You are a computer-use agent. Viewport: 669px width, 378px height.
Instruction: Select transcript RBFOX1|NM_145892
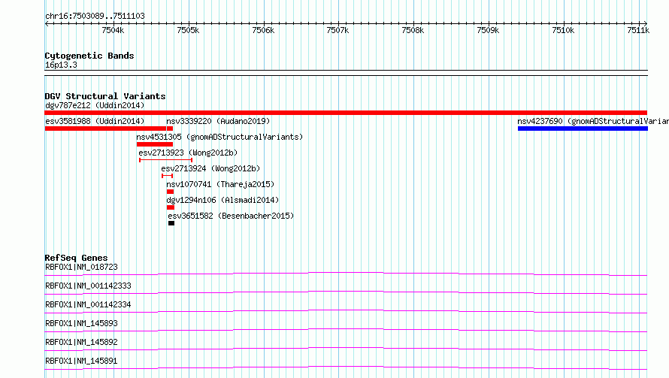81,342
